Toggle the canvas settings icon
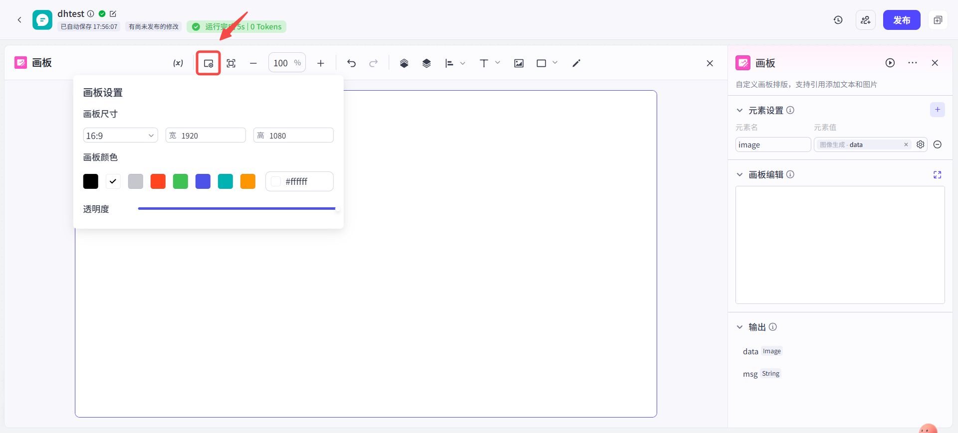The width and height of the screenshot is (958, 433). pyautogui.click(x=209, y=63)
